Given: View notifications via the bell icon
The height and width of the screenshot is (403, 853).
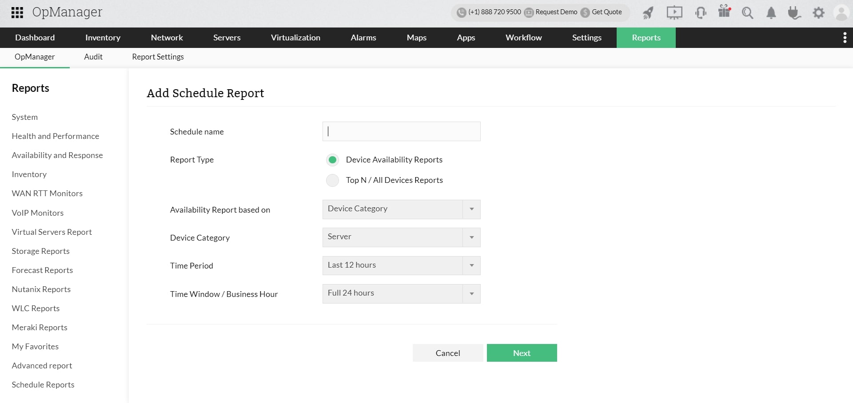Looking at the screenshot, I should 771,13.
